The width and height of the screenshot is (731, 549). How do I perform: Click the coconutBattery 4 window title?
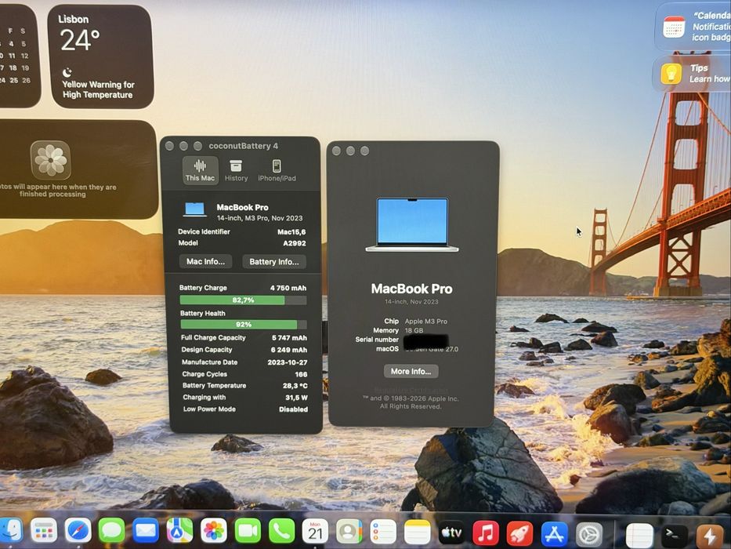[x=244, y=146]
